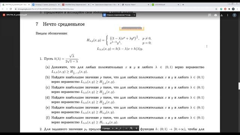Switch to the green-icon PDF tab
Image resolution: width=240 pixels, height=135 pixels.
click(165, 4)
